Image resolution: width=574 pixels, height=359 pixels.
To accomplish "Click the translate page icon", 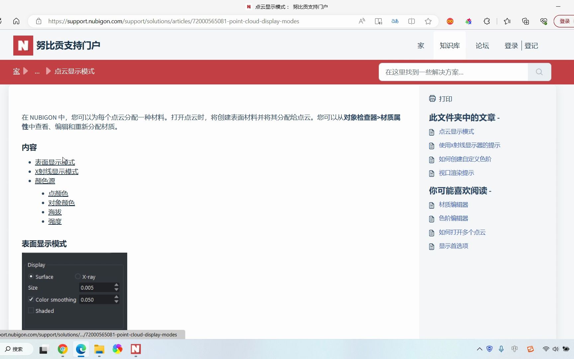I will (x=395, y=21).
